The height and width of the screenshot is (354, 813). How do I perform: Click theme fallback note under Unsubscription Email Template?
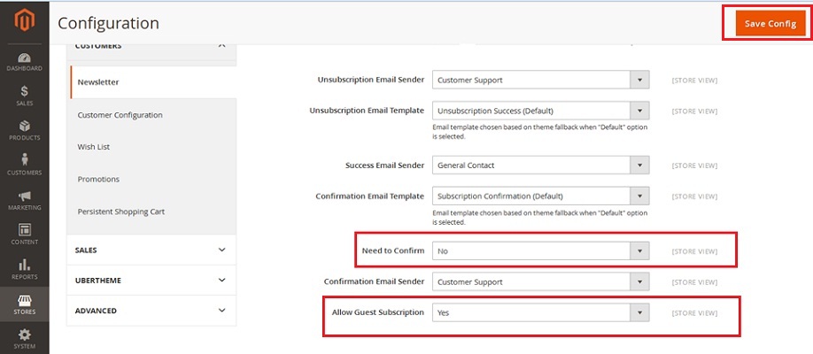pos(539,132)
